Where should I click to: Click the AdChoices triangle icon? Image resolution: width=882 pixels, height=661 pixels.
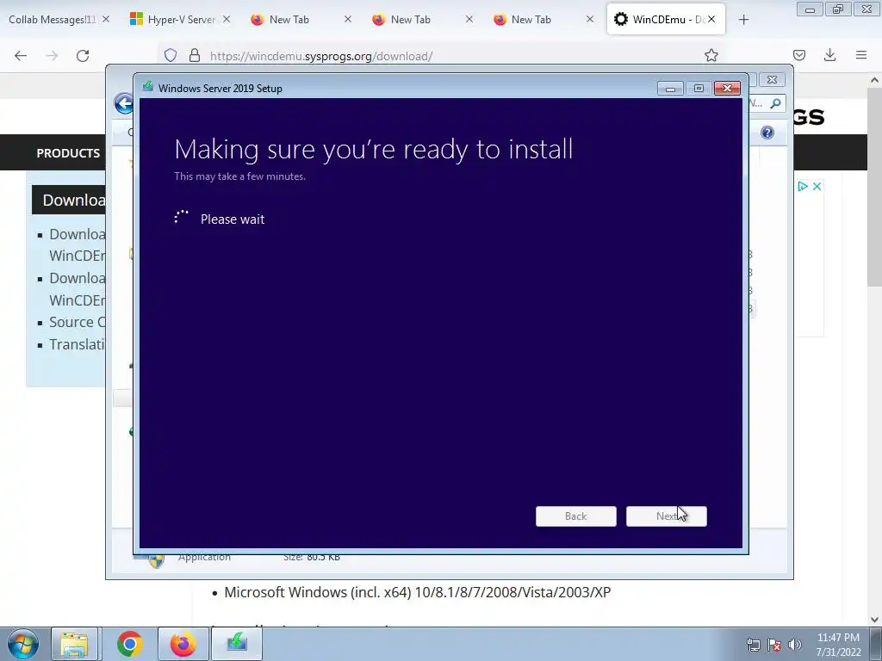(802, 187)
